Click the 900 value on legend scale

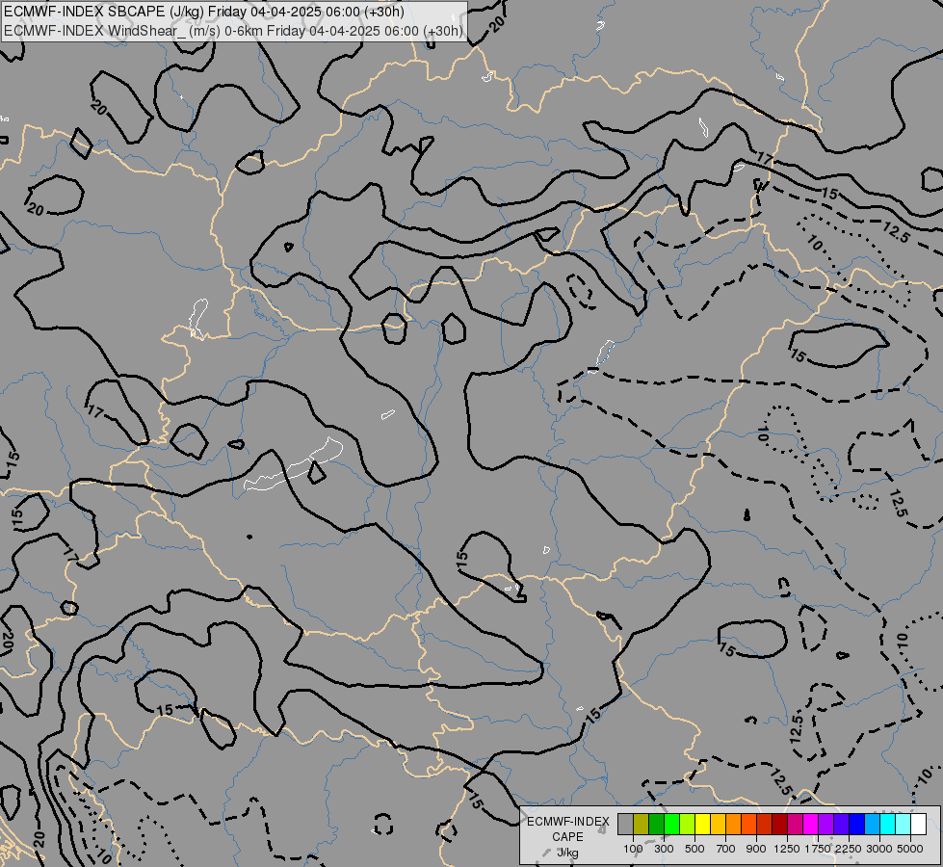click(756, 849)
